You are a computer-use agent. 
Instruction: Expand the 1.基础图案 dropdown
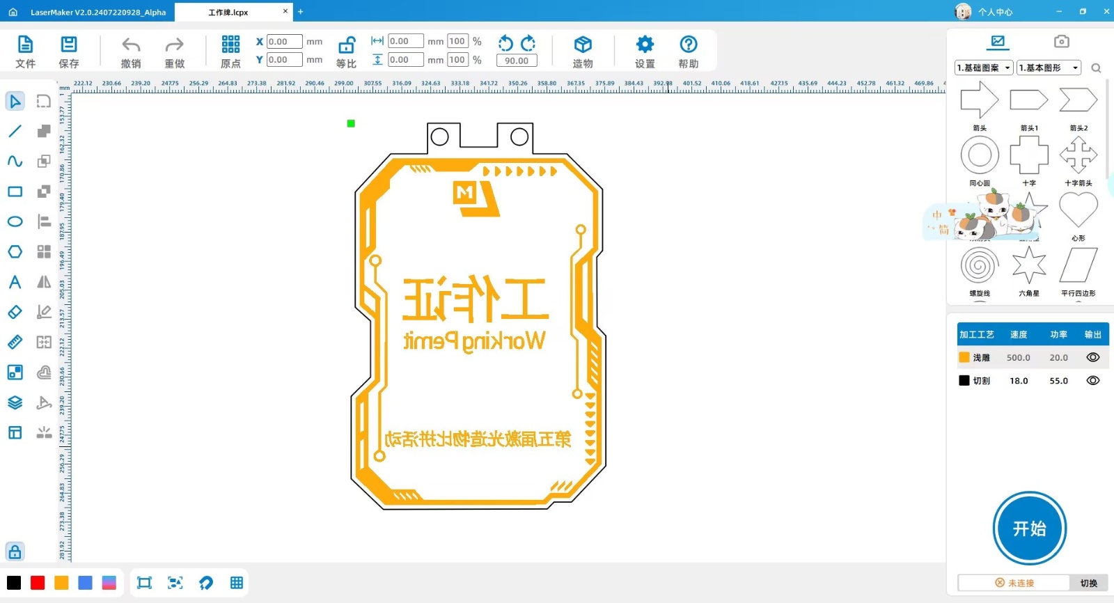coord(983,68)
